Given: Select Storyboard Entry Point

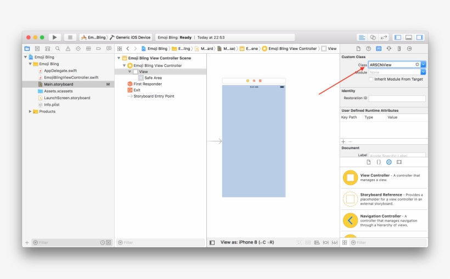Looking at the screenshot, I should (x=151, y=96).
